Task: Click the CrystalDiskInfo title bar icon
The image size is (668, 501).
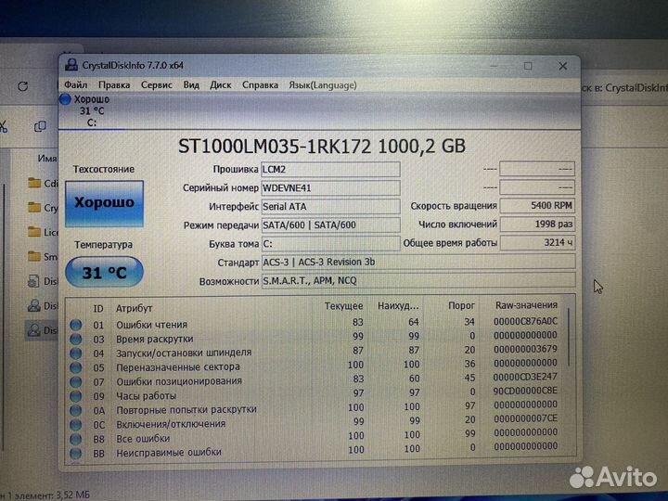Action: coord(71,65)
